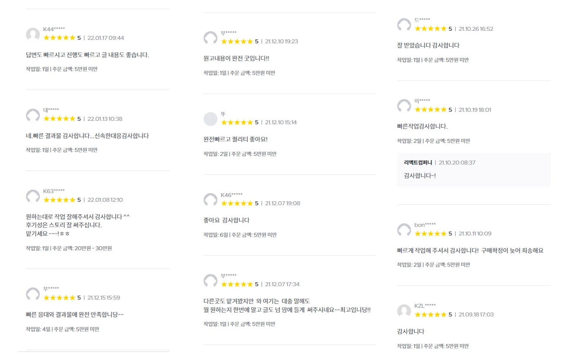The width and height of the screenshot is (564, 361).
Task: Click the avatar icon of reviewer KZL*****
Action: [x=404, y=311]
